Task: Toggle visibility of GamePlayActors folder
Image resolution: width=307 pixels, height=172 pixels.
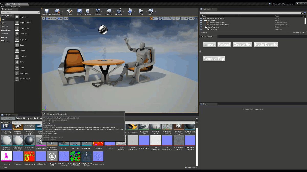Action: (201, 27)
